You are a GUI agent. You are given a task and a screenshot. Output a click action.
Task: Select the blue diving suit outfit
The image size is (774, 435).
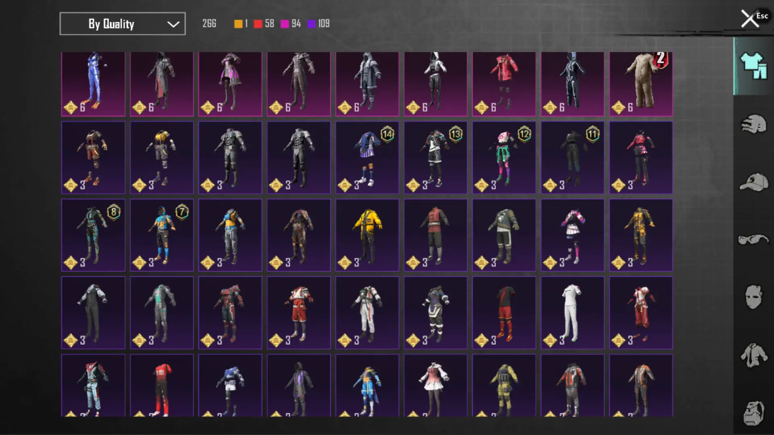pos(93,84)
